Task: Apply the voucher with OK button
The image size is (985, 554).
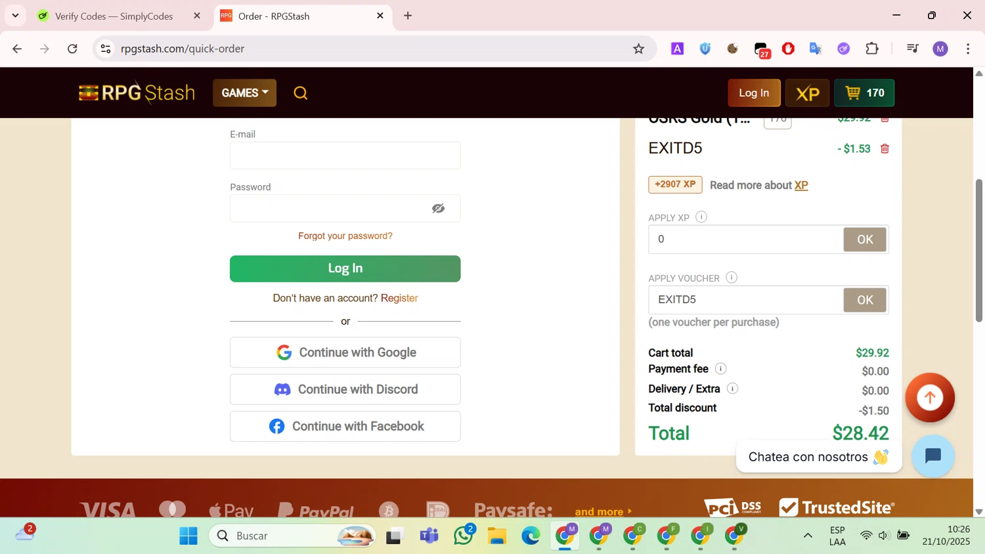Action: (x=865, y=300)
